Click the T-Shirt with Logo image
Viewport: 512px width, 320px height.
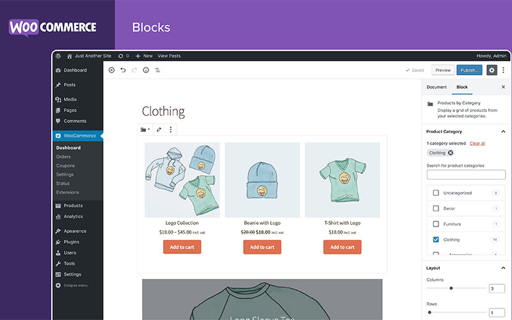point(342,180)
